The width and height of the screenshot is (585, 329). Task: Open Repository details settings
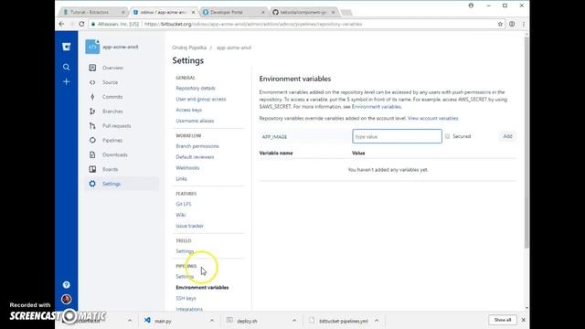196,89
